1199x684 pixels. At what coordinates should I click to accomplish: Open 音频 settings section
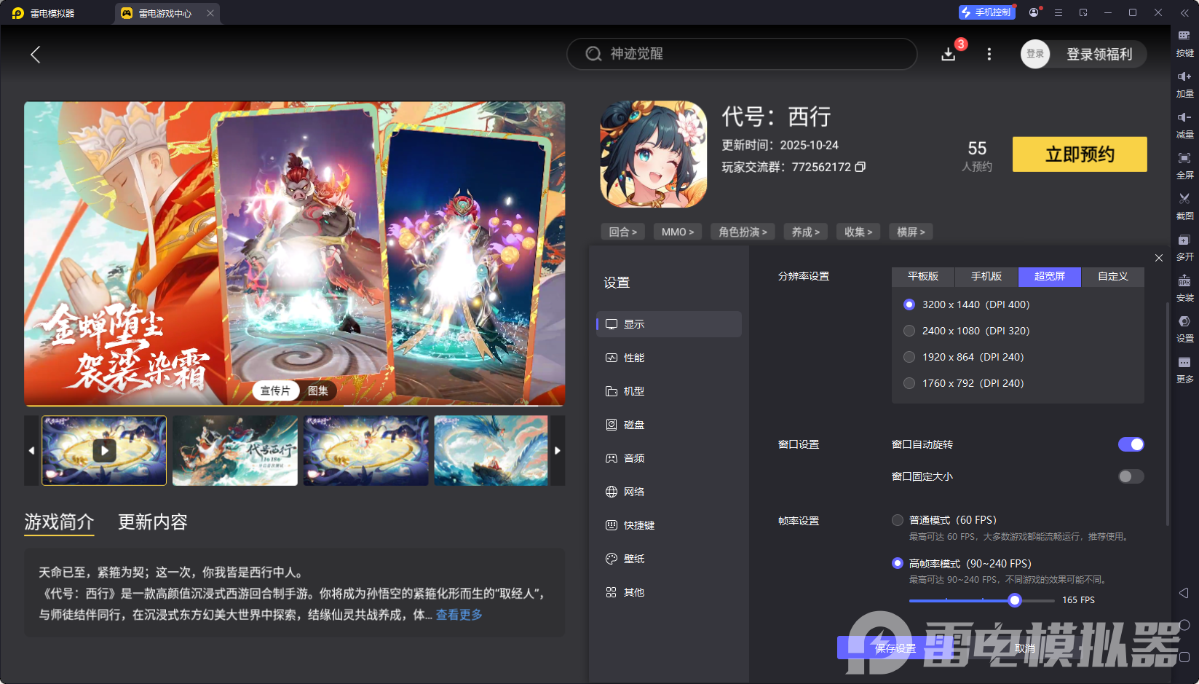669,458
